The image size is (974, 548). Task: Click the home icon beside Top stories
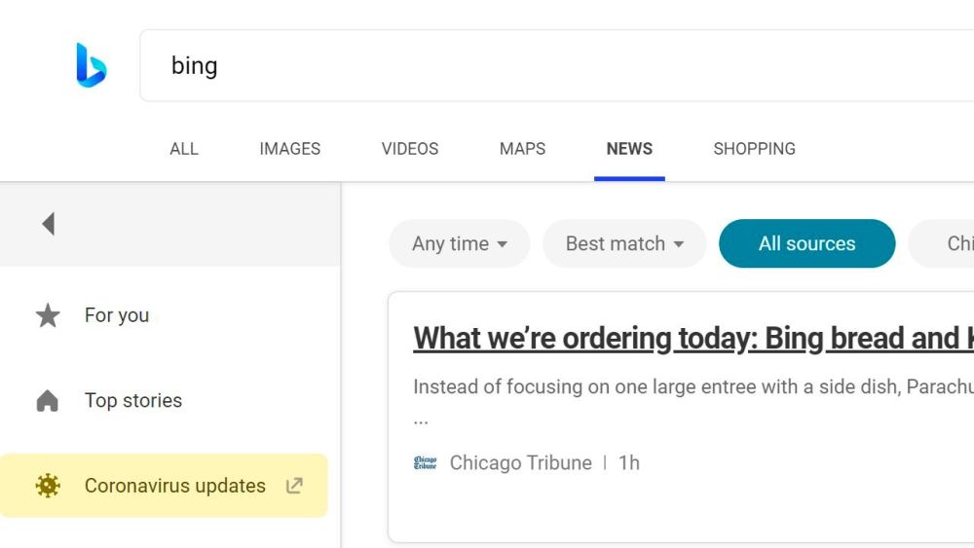tap(48, 401)
